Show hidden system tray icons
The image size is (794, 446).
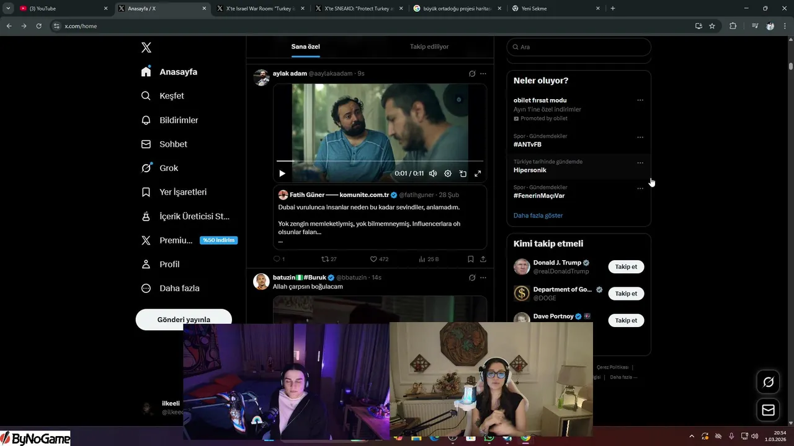tap(692, 436)
